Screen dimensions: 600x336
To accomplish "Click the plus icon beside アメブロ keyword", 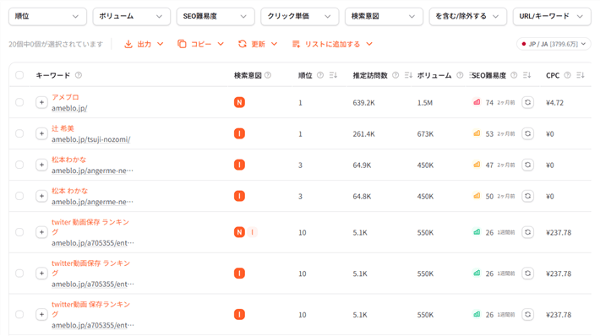I will click(x=41, y=102).
